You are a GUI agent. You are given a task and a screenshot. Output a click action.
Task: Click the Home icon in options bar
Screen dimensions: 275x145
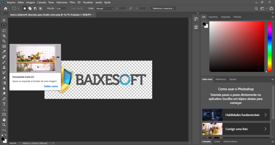click(6, 8)
